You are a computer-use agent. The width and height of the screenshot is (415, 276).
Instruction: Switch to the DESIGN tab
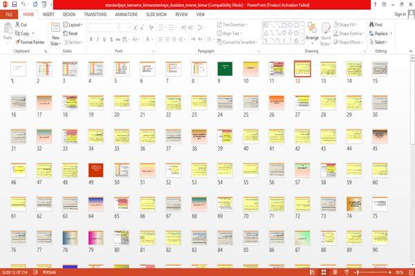68,15
